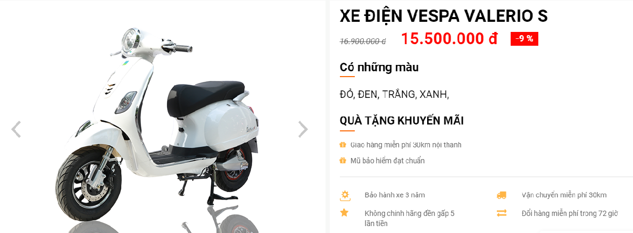Click the warranty gear icon for Bảo hành xe
633x233 pixels.
pyautogui.click(x=345, y=195)
